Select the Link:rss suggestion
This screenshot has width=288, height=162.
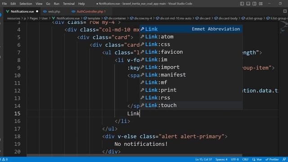click(x=191, y=98)
